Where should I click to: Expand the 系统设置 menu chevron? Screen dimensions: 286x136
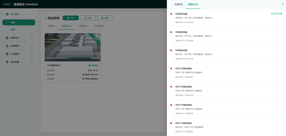(x=31, y=62)
